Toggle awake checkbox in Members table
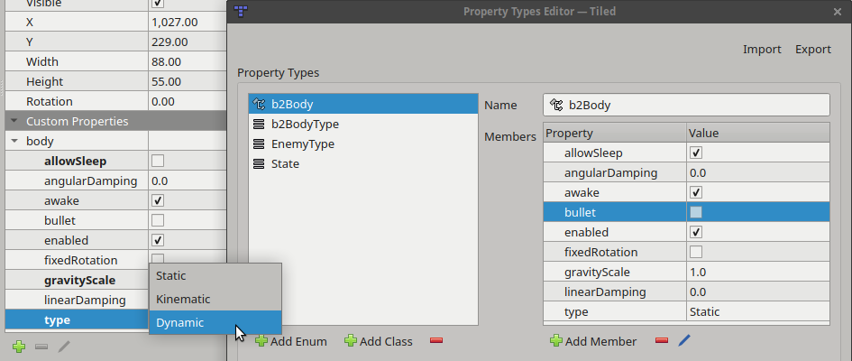 tap(695, 192)
